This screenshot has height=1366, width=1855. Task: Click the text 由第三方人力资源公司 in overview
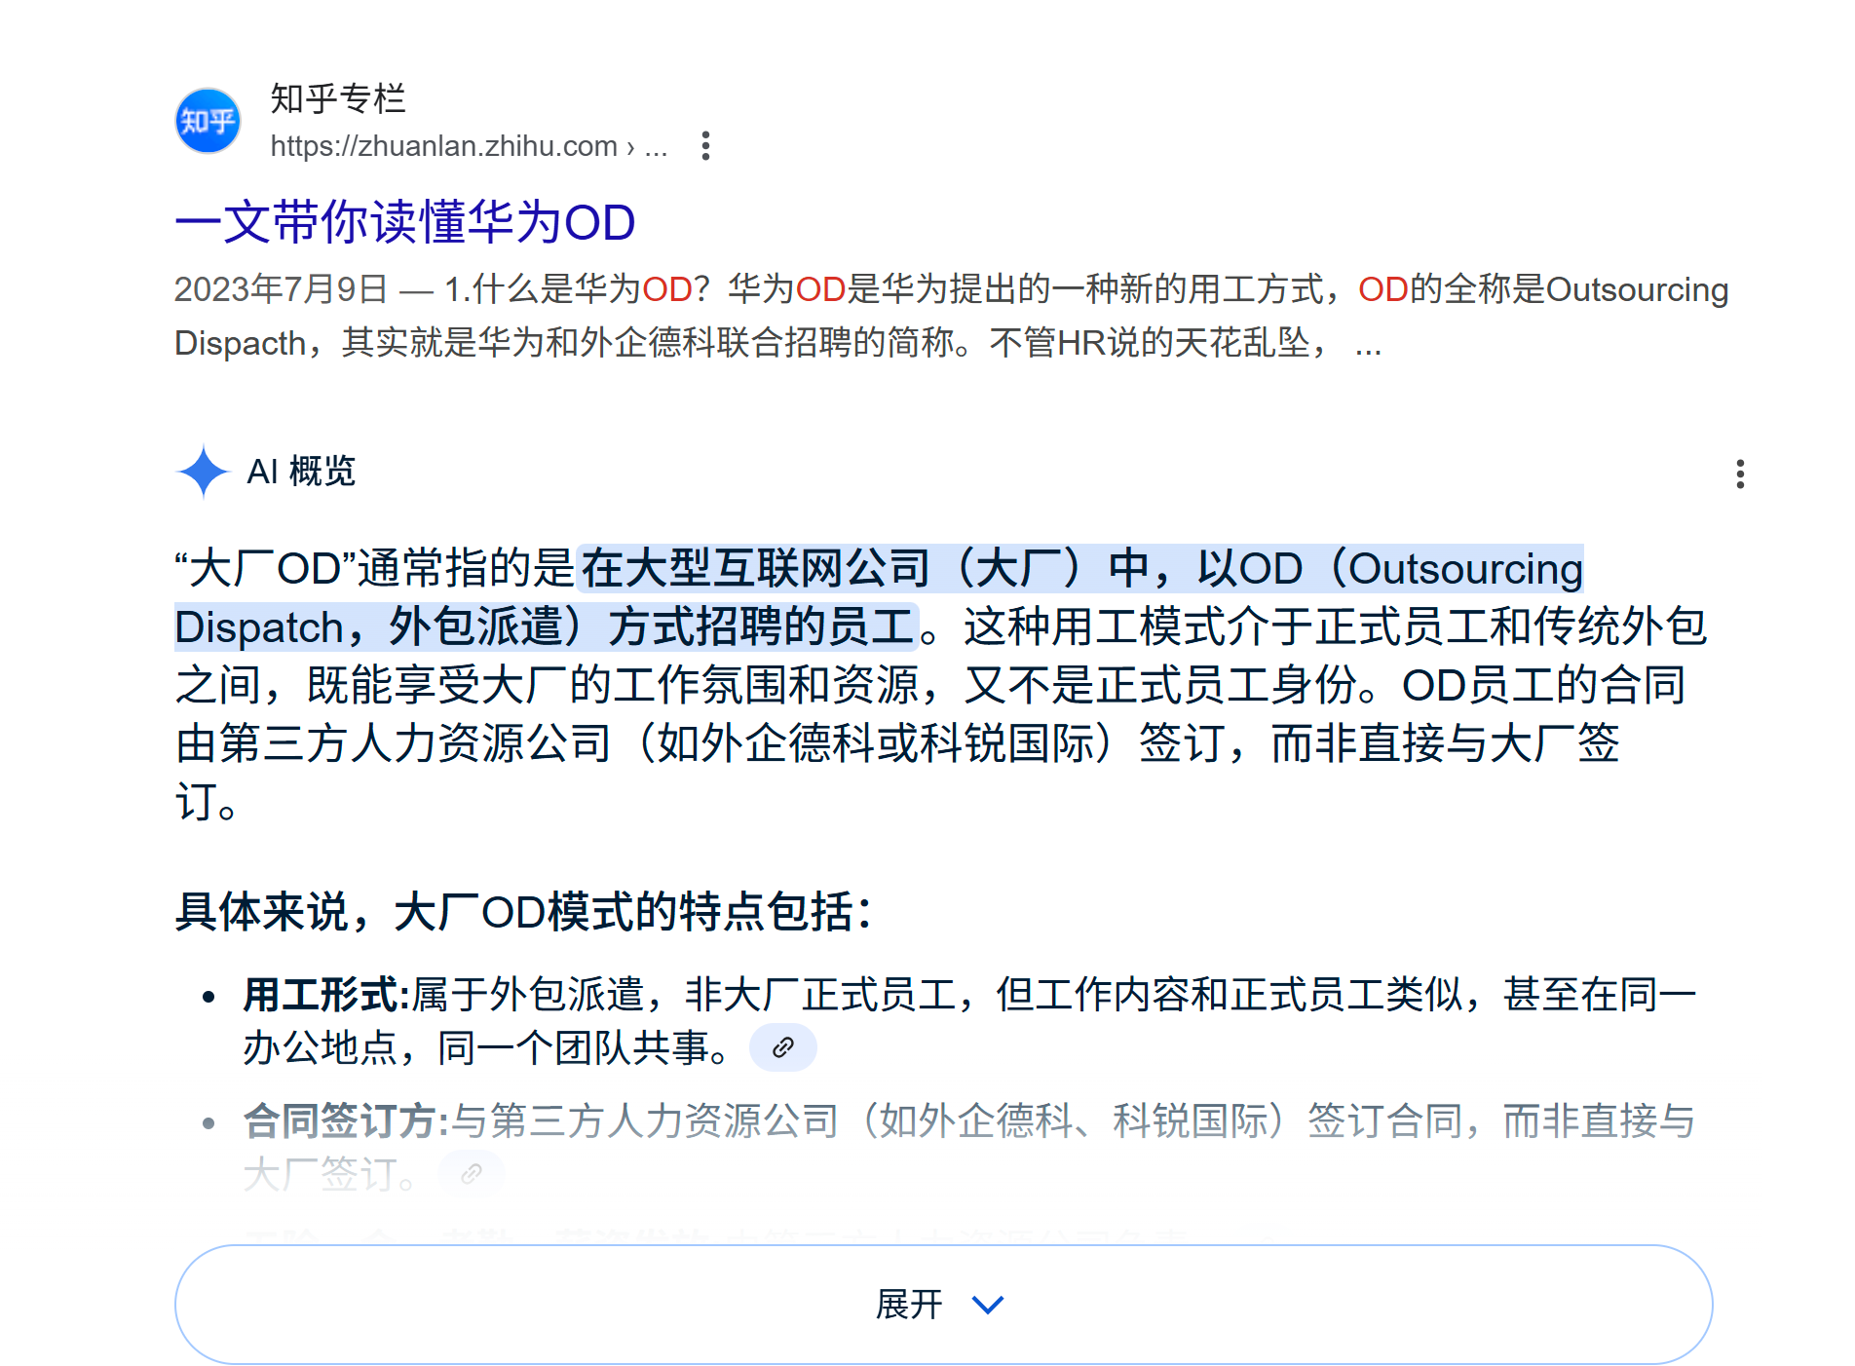pos(394,743)
